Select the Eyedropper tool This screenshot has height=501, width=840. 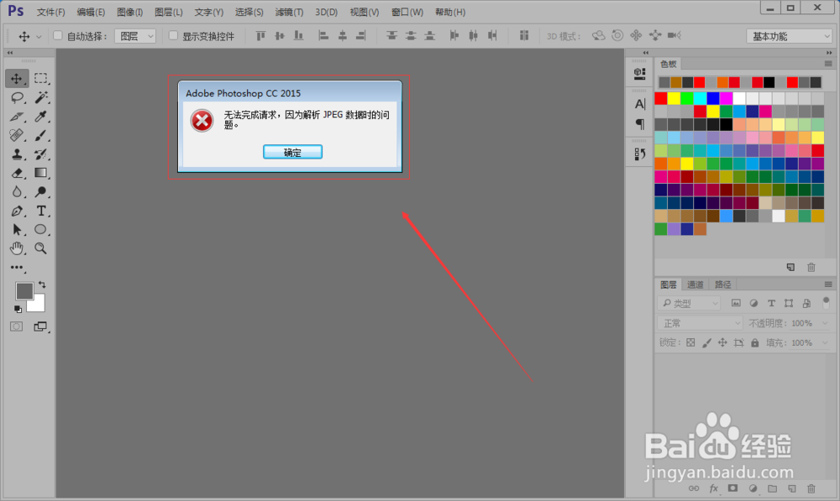[40, 116]
